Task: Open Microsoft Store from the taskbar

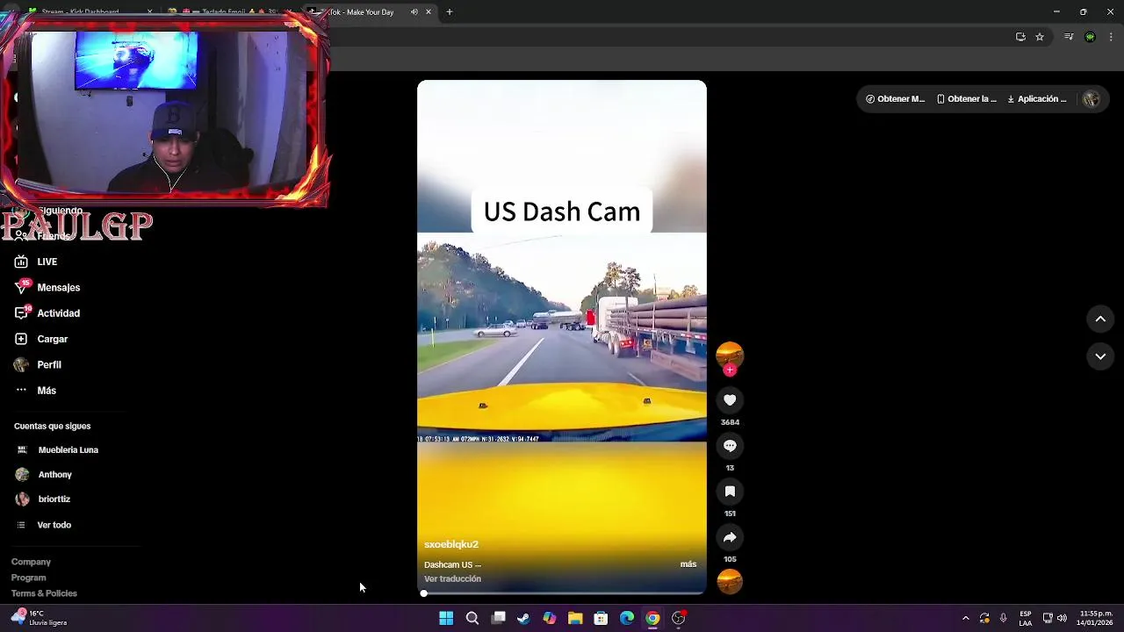Action: (x=601, y=618)
